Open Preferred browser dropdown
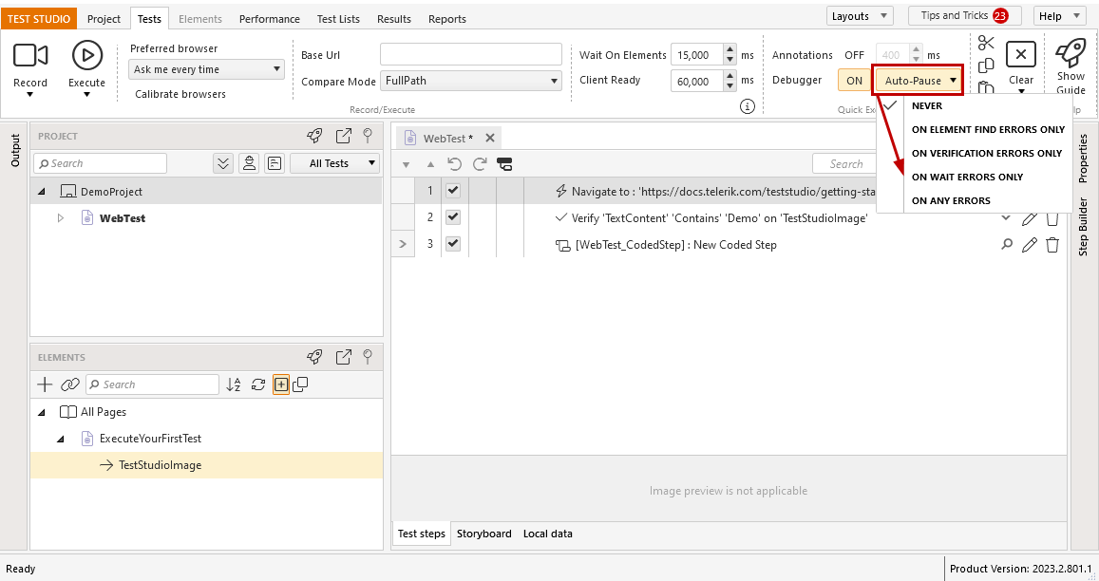This screenshot has width=1099, height=581. [x=206, y=69]
